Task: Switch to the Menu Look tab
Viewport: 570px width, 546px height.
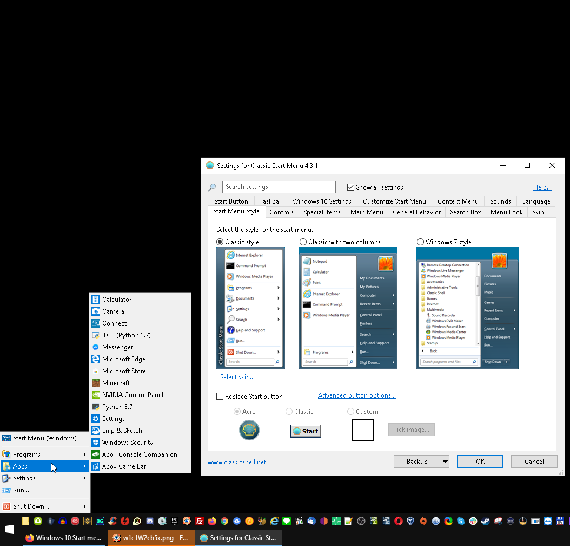Action: click(x=506, y=212)
